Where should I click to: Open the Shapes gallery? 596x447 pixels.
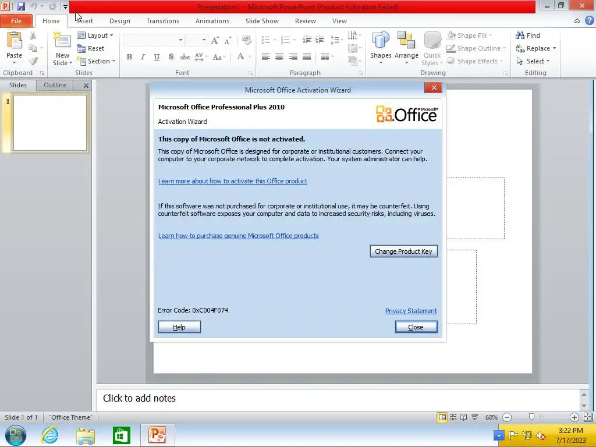(381, 48)
